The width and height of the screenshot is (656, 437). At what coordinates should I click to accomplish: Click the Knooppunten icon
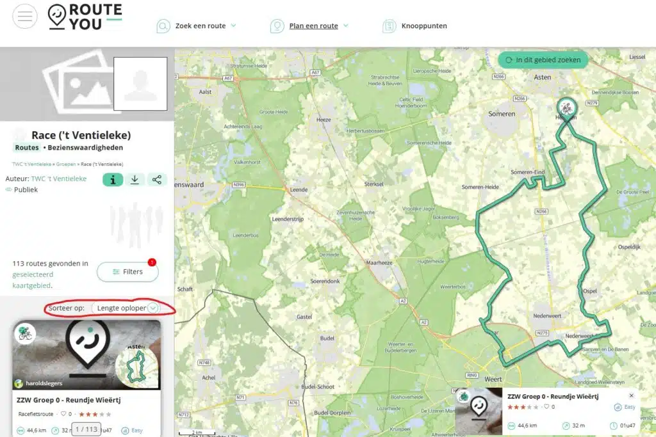[389, 26]
